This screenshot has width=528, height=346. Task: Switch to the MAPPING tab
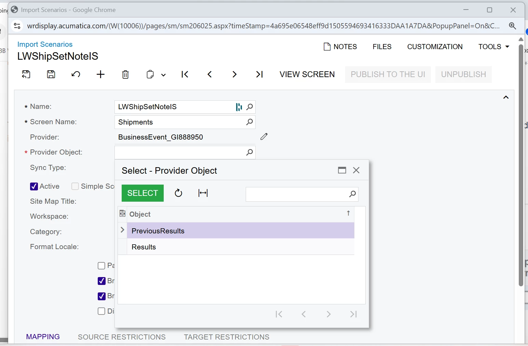(x=43, y=337)
